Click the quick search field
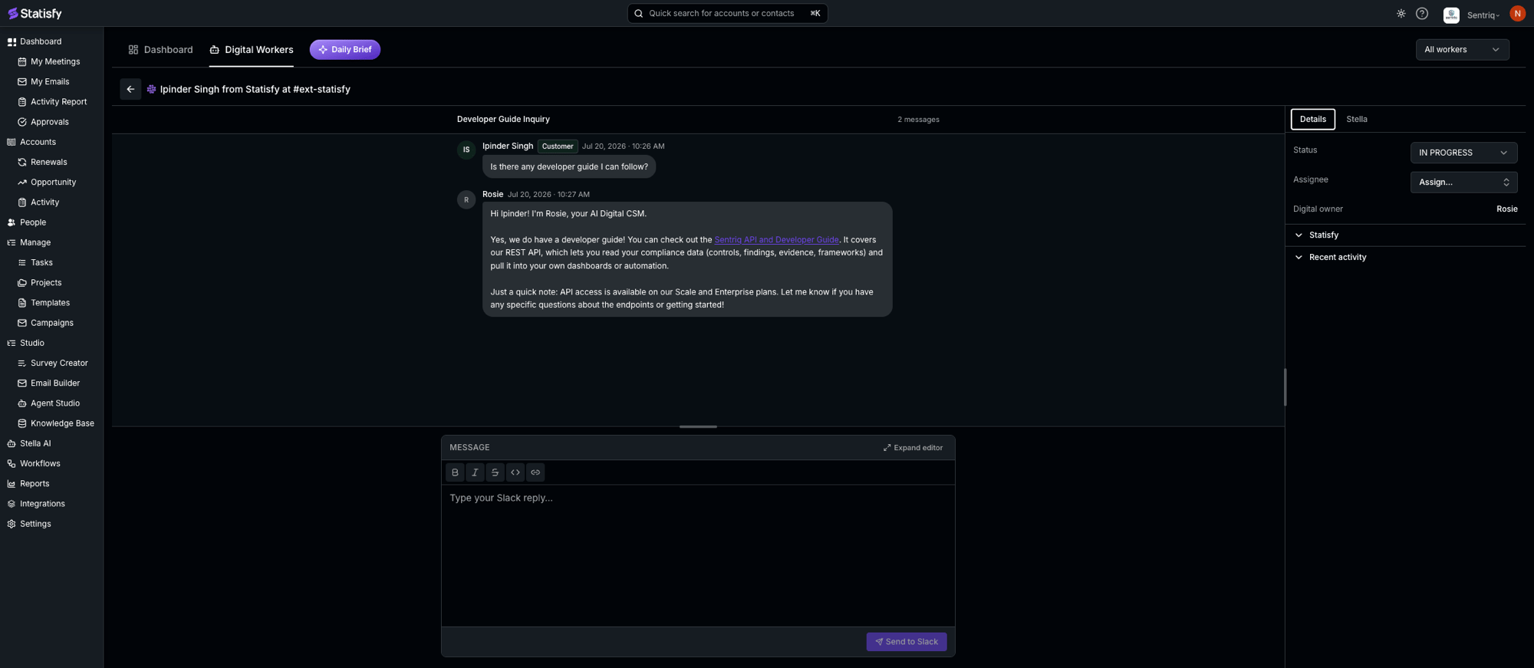Screen dimensions: 1534x668 (727, 13)
